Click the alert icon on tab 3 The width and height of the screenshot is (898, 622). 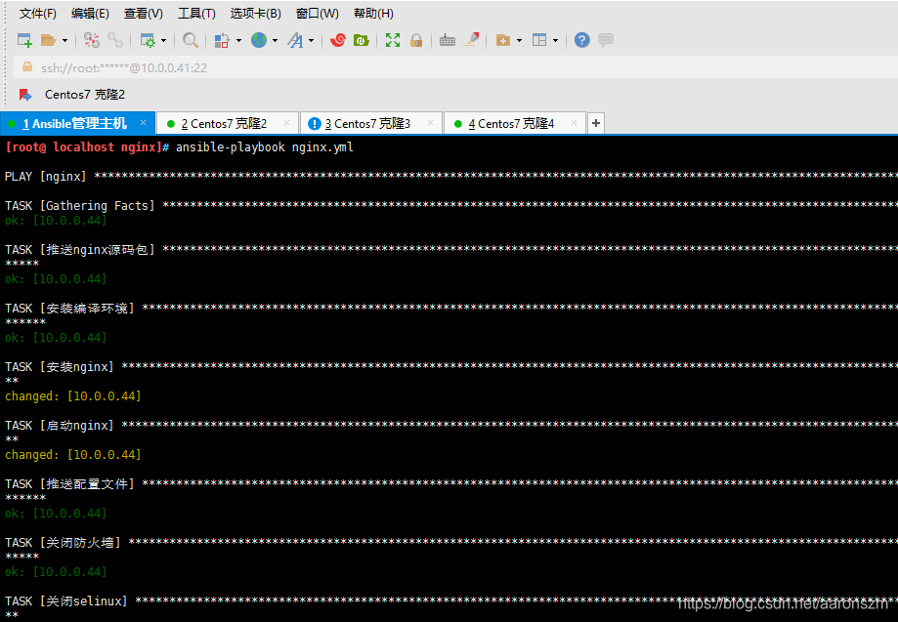click(x=314, y=124)
